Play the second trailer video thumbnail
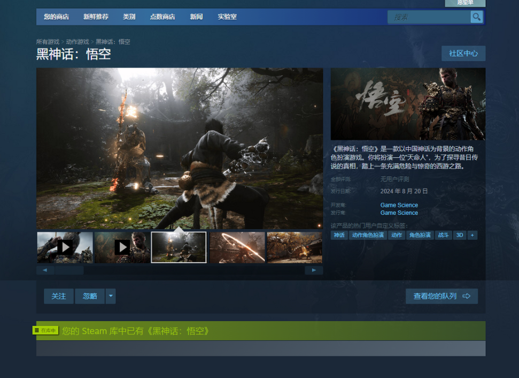This screenshot has width=519, height=378. (122, 247)
